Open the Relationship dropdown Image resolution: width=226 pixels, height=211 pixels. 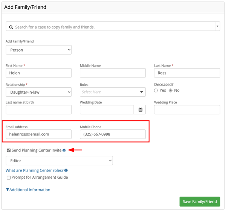tap(38, 92)
